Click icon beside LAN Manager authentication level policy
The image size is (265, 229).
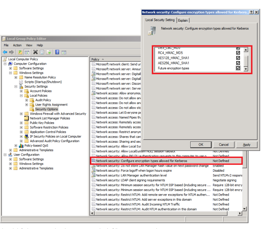pyautogui.click(x=93, y=175)
